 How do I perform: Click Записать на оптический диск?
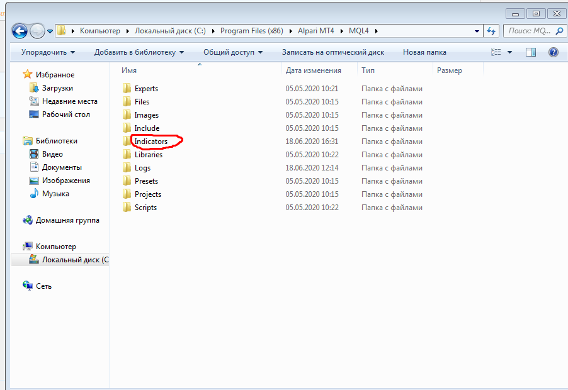coord(333,52)
